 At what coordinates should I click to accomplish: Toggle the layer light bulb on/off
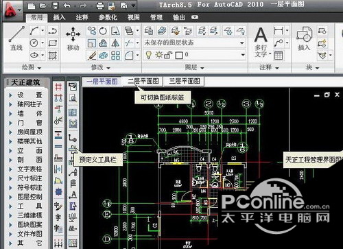tap(149, 55)
